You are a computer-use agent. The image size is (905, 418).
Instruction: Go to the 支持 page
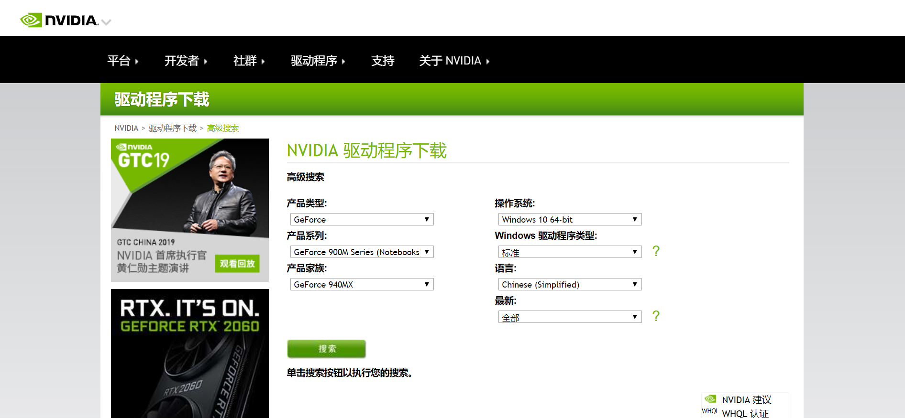(x=383, y=61)
